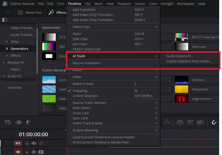Screen dimensions: 222x155
Task: Lock the V8 video track
Action: [27, 152]
